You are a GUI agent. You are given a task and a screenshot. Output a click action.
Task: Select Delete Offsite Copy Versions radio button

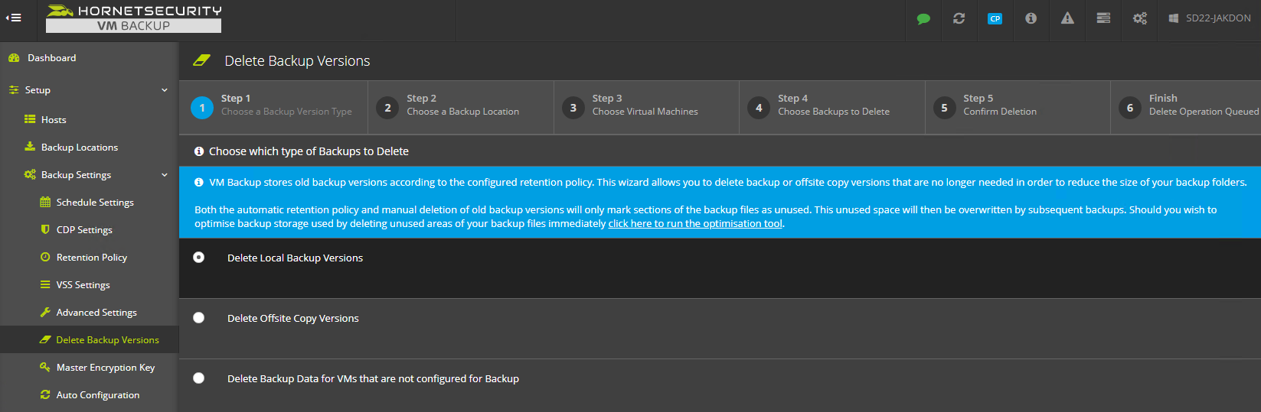point(199,318)
